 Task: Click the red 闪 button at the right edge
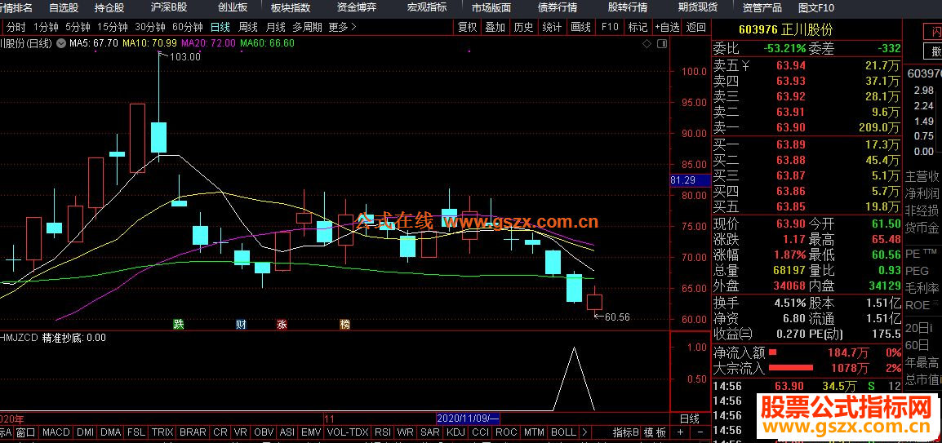[934, 31]
